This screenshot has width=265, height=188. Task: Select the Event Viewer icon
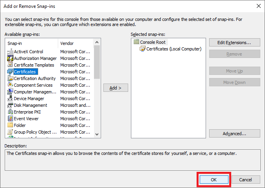(10, 119)
